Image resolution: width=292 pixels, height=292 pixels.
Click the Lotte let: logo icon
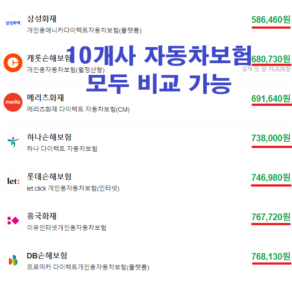13,181
